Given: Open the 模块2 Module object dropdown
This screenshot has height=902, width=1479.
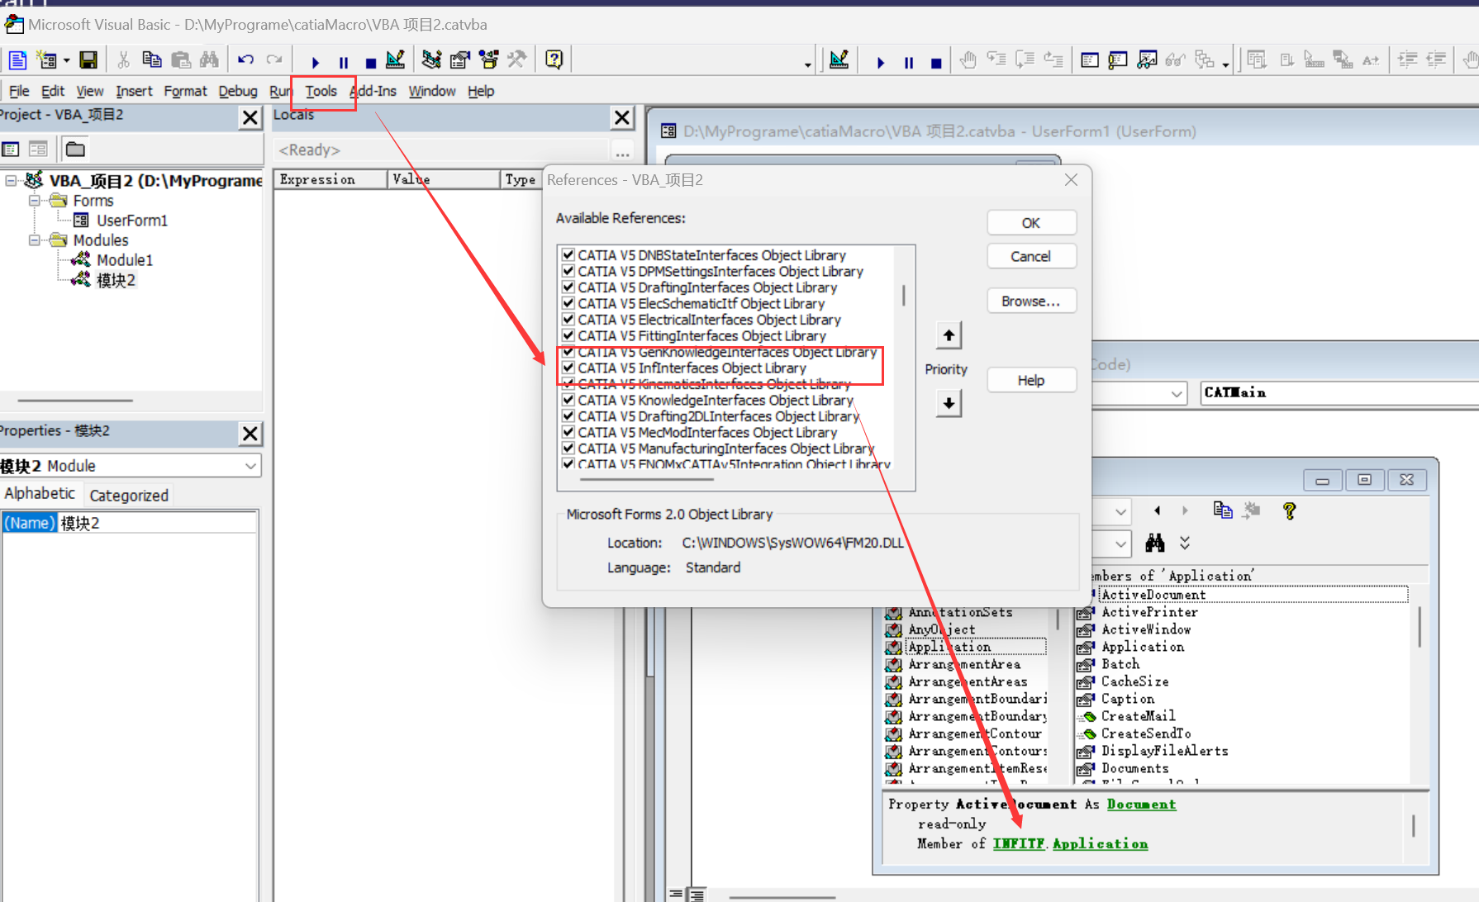Looking at the screenshot, I should pos(250,466).
